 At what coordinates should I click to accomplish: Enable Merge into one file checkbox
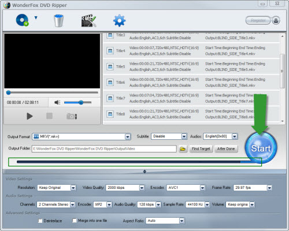click(x=75, y=221)
